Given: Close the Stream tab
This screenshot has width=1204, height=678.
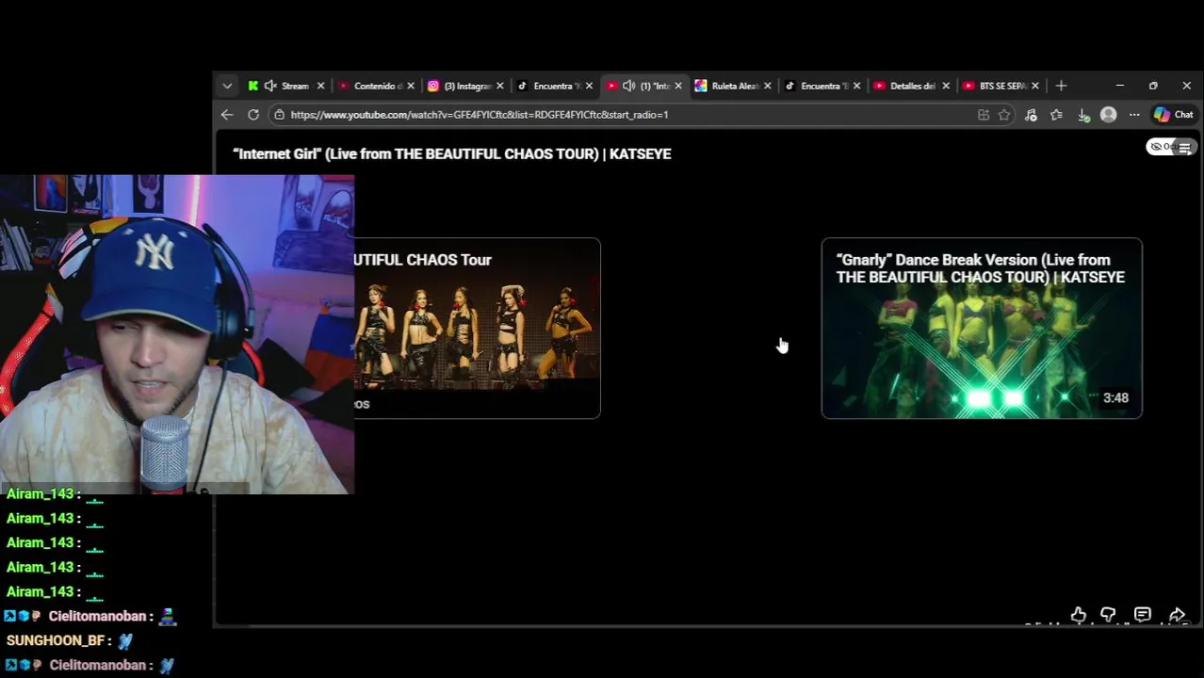Looking at the screenshot, I should tap(320, 86).
